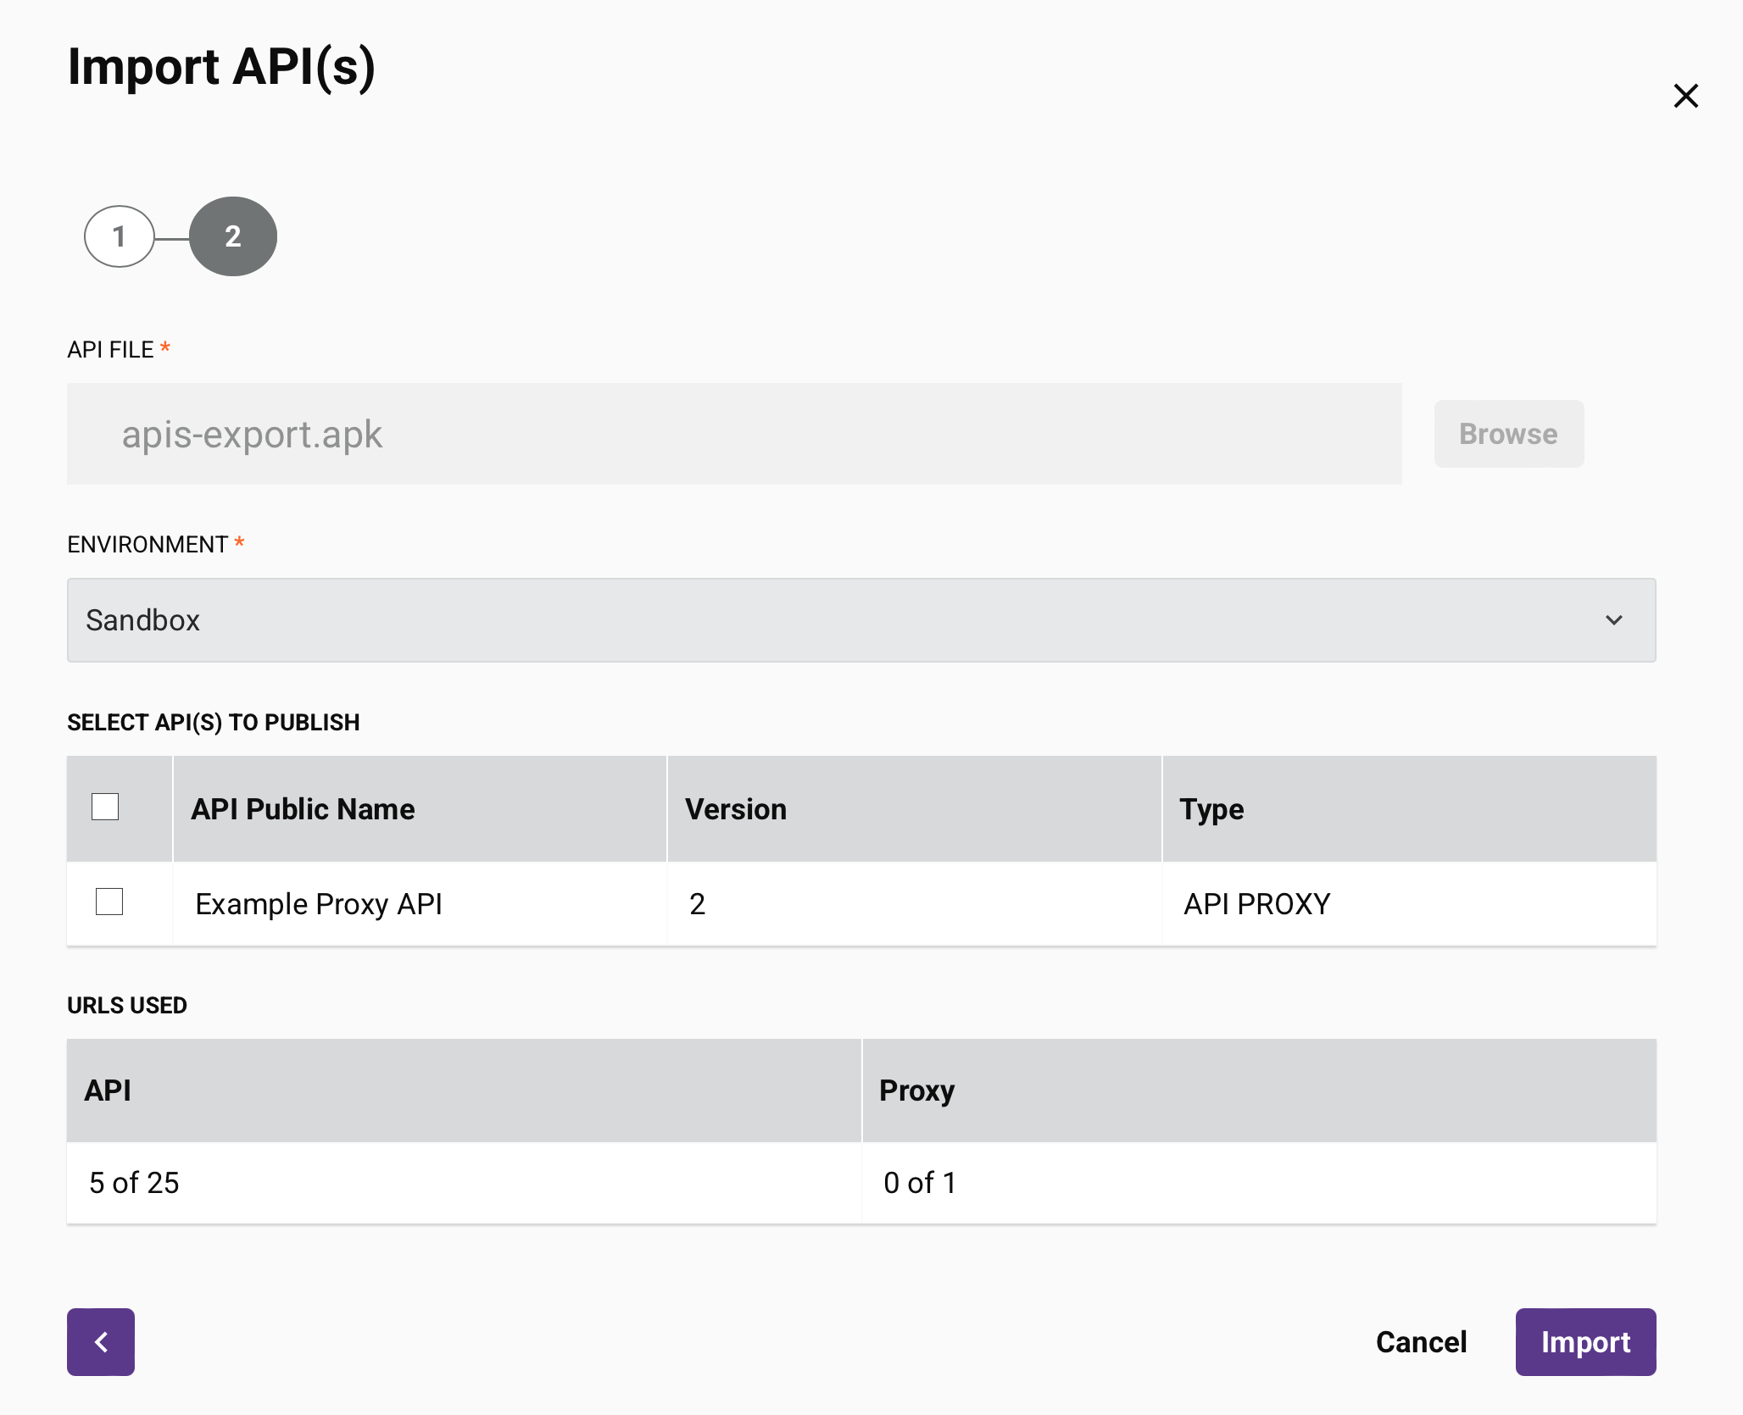Click the '5 of 25' API URLs cell
1743x1415 pixels.
(133, 1183)
